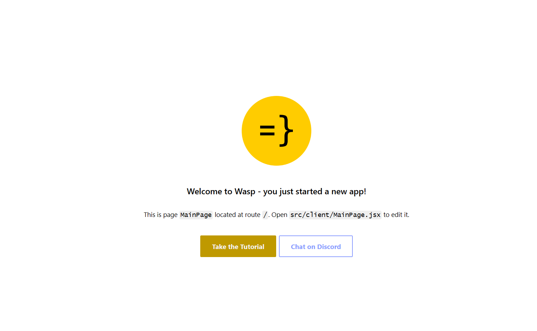Click the 'to edit it.' text

click(396, 215)
